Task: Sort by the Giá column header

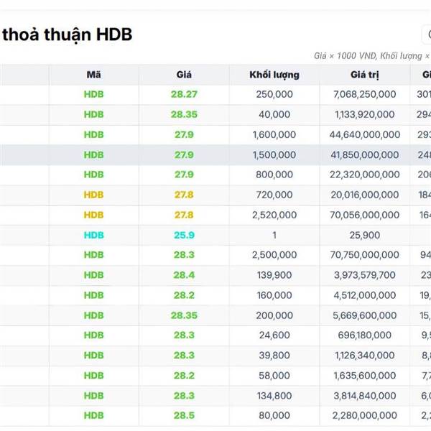Action: point(184,75)
